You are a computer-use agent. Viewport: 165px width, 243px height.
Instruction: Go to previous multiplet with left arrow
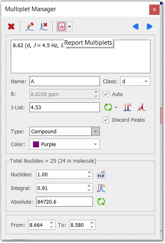(136, 26)
